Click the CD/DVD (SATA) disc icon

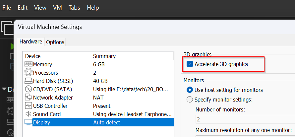29,89
